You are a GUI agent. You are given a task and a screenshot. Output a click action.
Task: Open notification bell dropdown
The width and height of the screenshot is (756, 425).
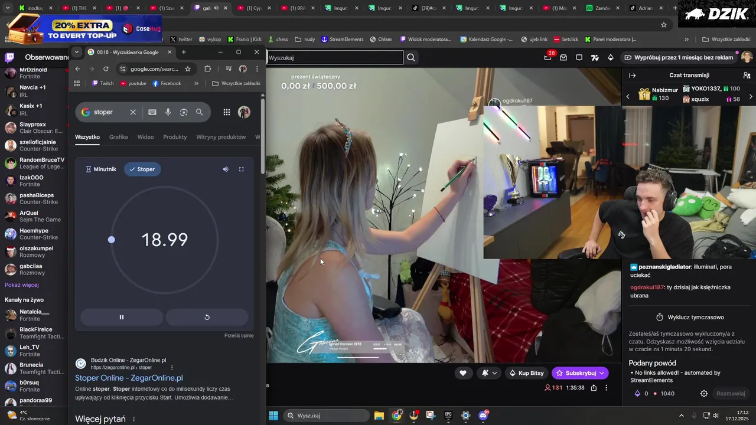489,373
